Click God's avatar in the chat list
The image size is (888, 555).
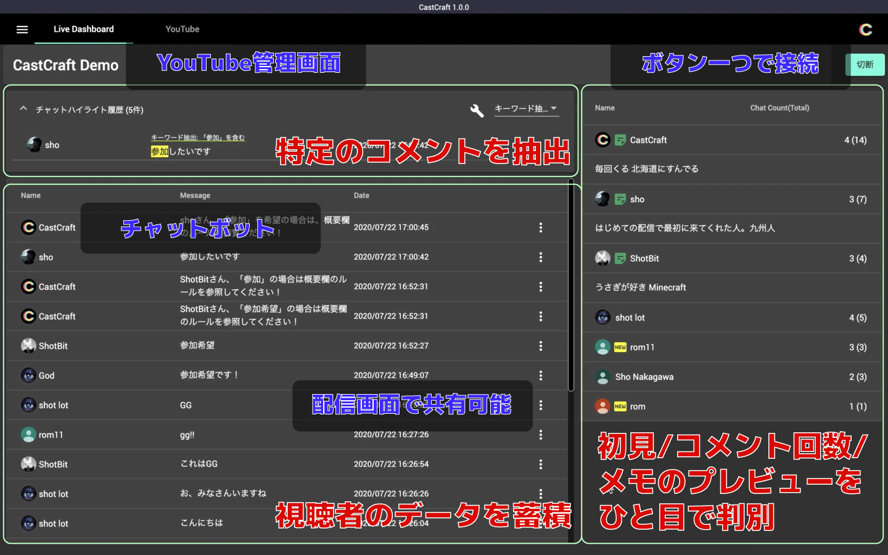[28, 376]
